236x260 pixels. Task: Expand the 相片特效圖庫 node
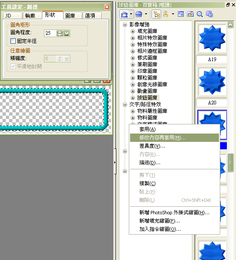point(133,38)
